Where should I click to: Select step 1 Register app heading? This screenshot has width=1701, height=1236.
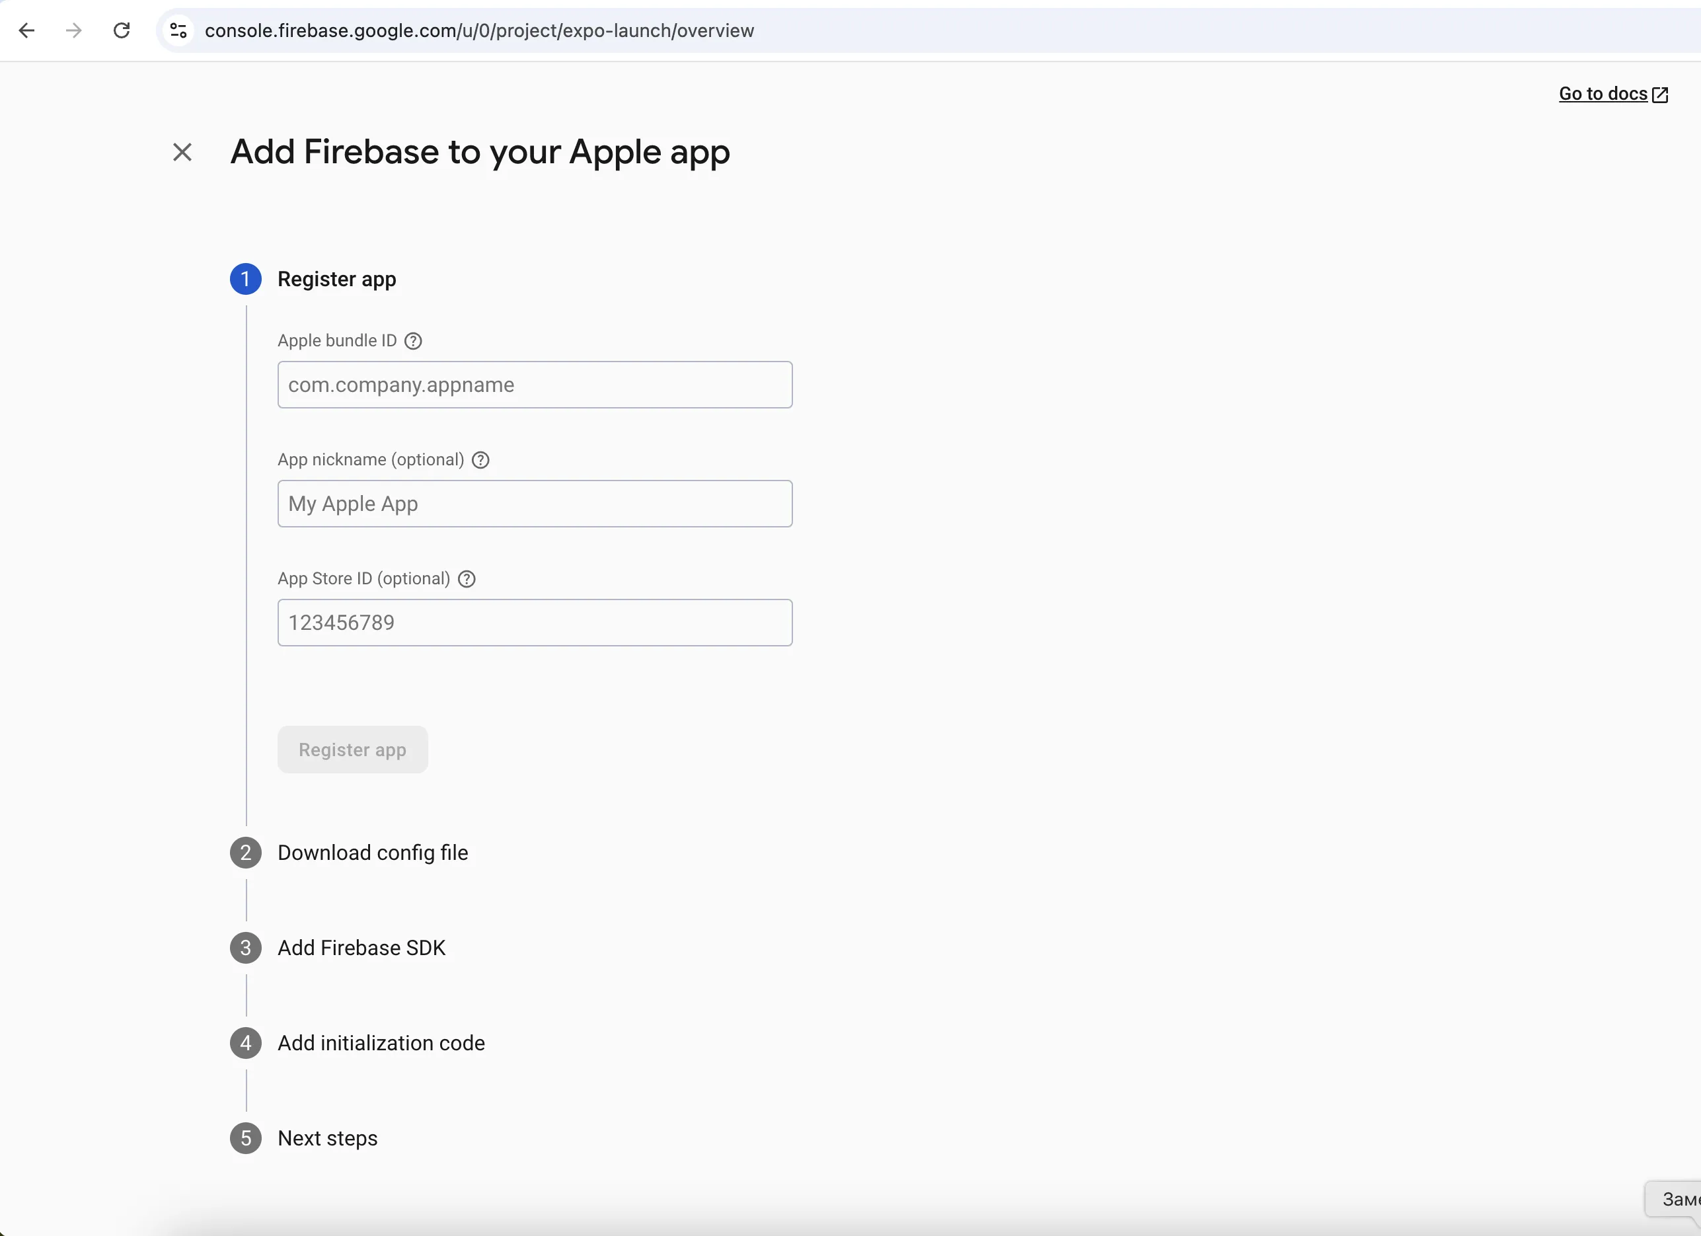337,279
